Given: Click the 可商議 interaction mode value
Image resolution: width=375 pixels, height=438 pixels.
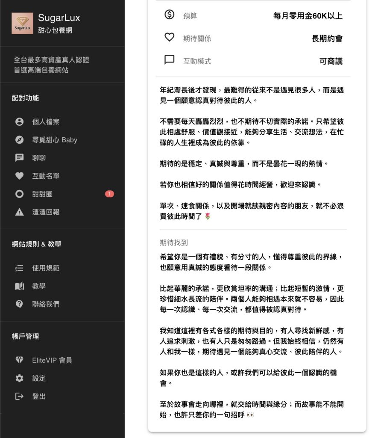Looking at the screenshot, I should tap(331, 61).
